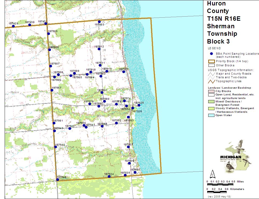
Task: Click point 187525 near the shoreline
Action: pyautogui.click(x=139, y=105)
